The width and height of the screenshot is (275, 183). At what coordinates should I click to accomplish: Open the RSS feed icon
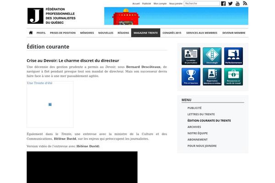click(x=245, y=3)
